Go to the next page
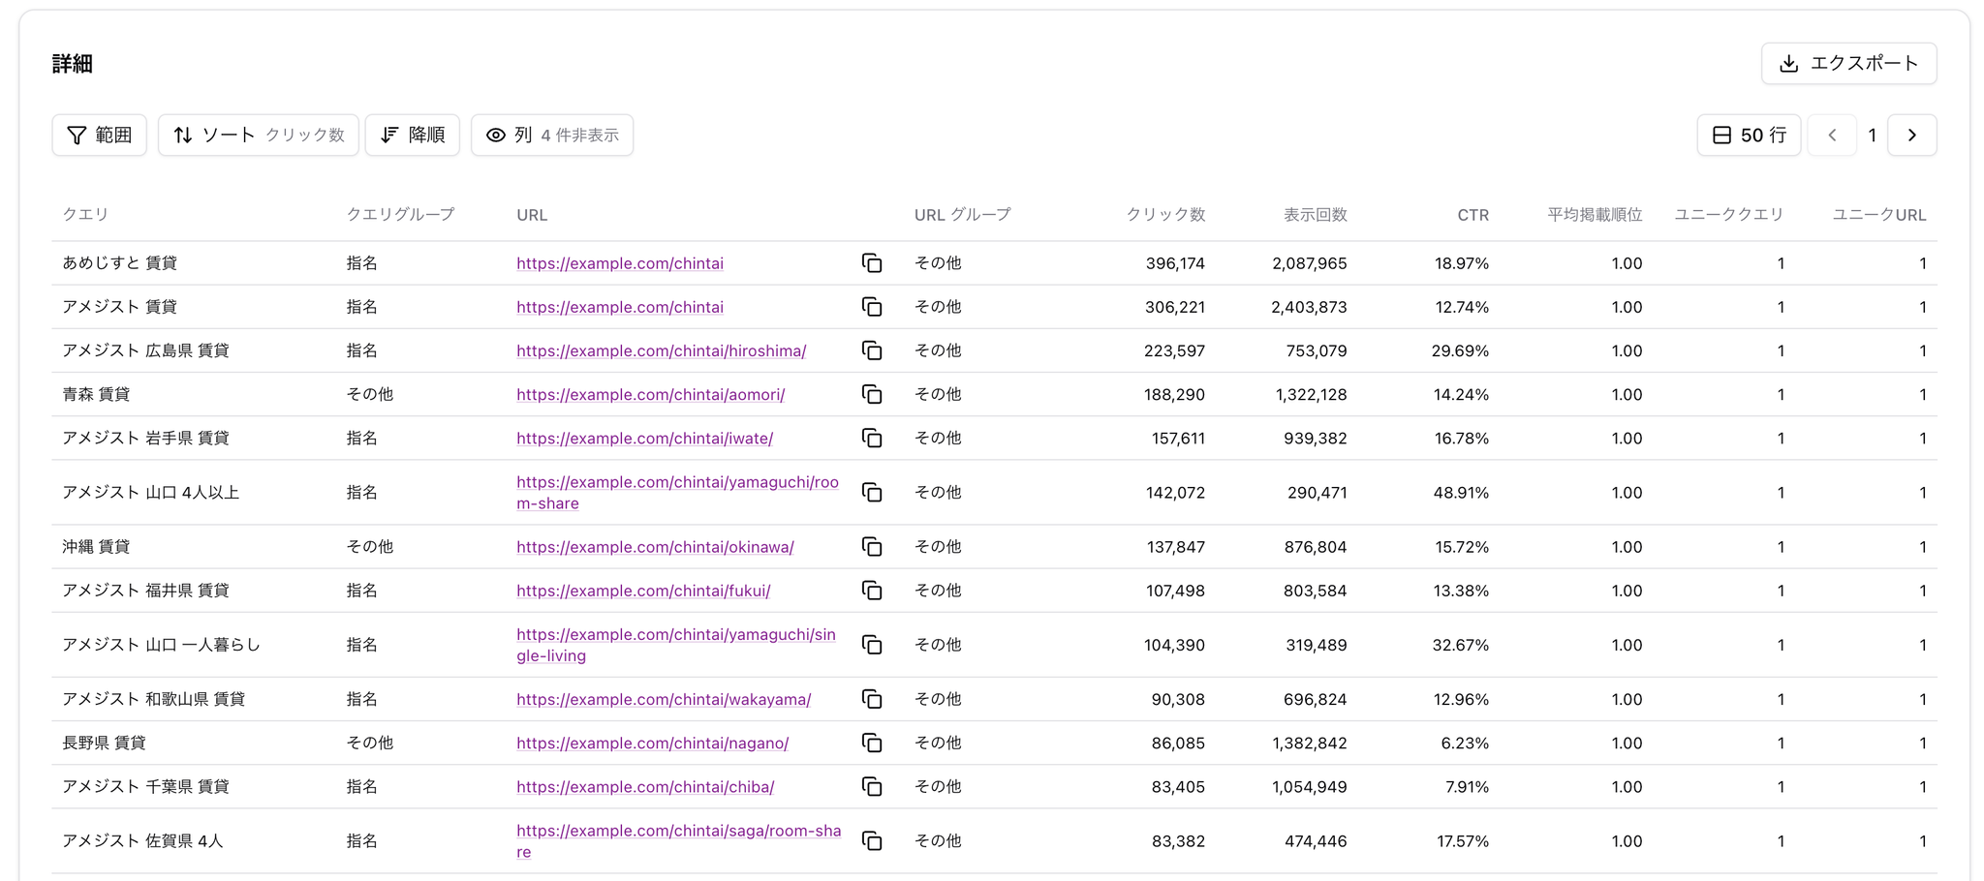 coord(1912,135)
